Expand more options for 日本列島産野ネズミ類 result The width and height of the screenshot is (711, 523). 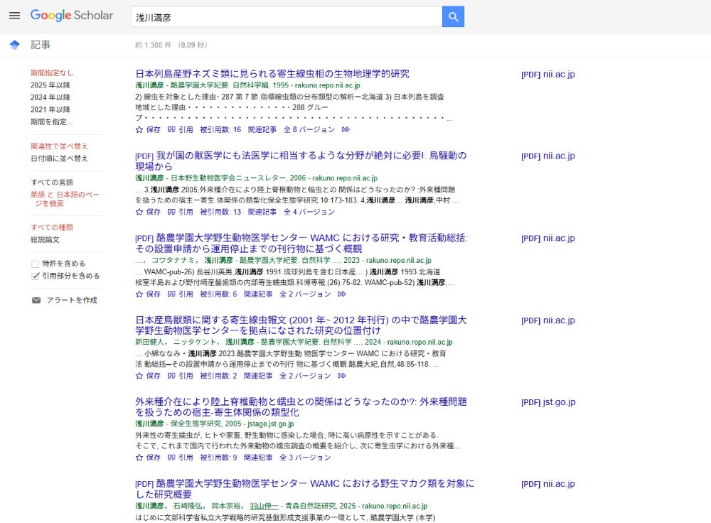click(346, 129)
